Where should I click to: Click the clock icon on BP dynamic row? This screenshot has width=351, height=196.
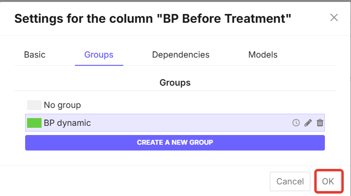[296, 123]
